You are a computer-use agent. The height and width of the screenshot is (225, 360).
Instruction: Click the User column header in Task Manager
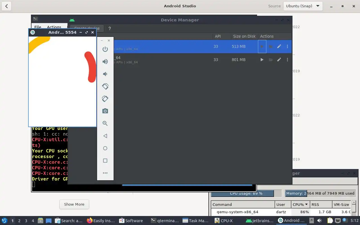[x=283, y=204]
